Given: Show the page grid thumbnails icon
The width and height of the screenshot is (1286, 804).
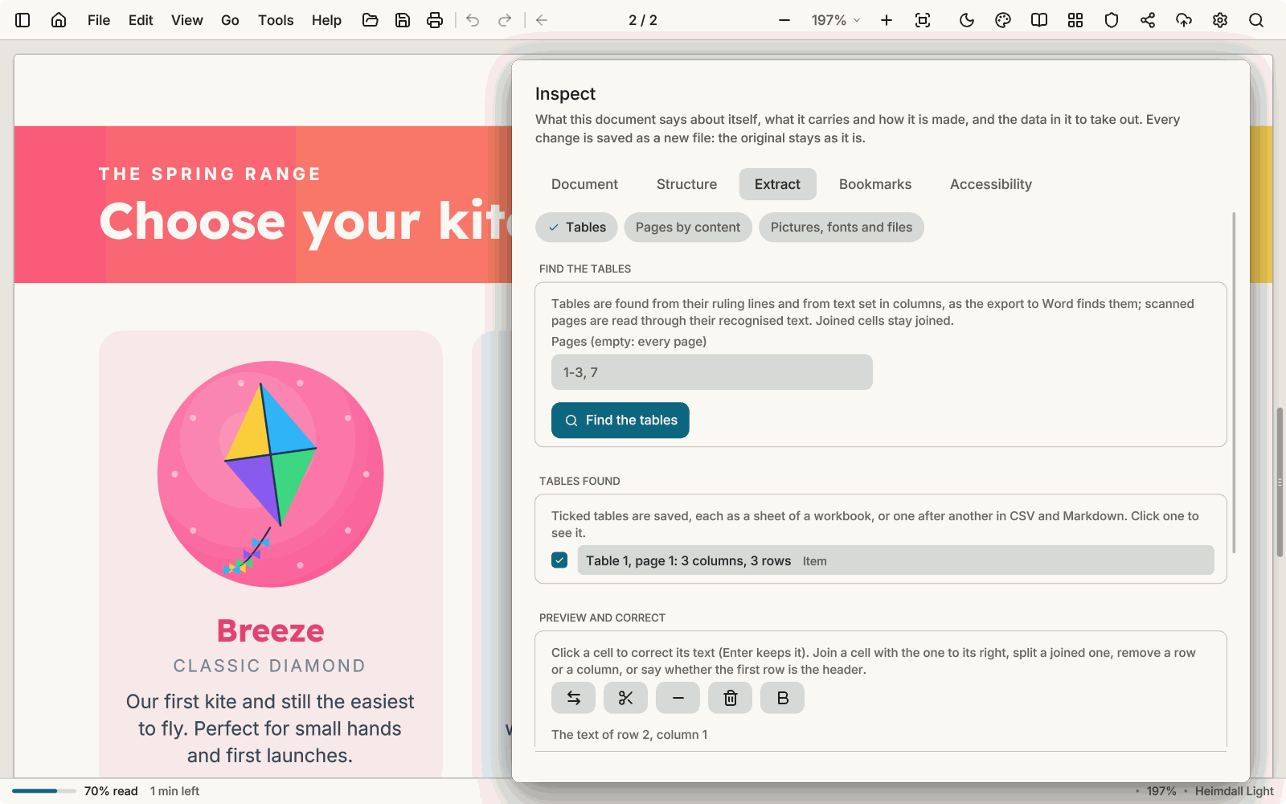Looking at the screenshot, I should 1075,20.
